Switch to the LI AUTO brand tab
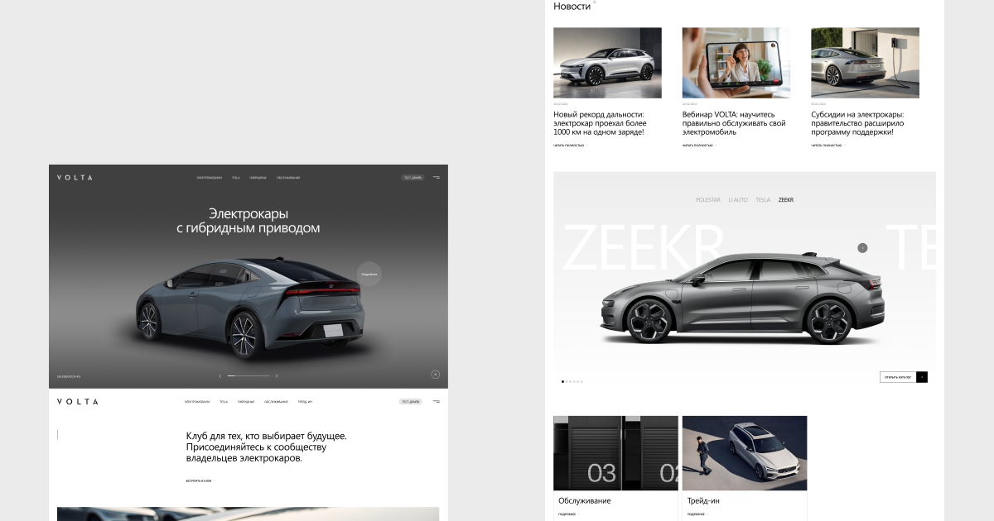The image size is (994, 521). [x=738, y=200]
